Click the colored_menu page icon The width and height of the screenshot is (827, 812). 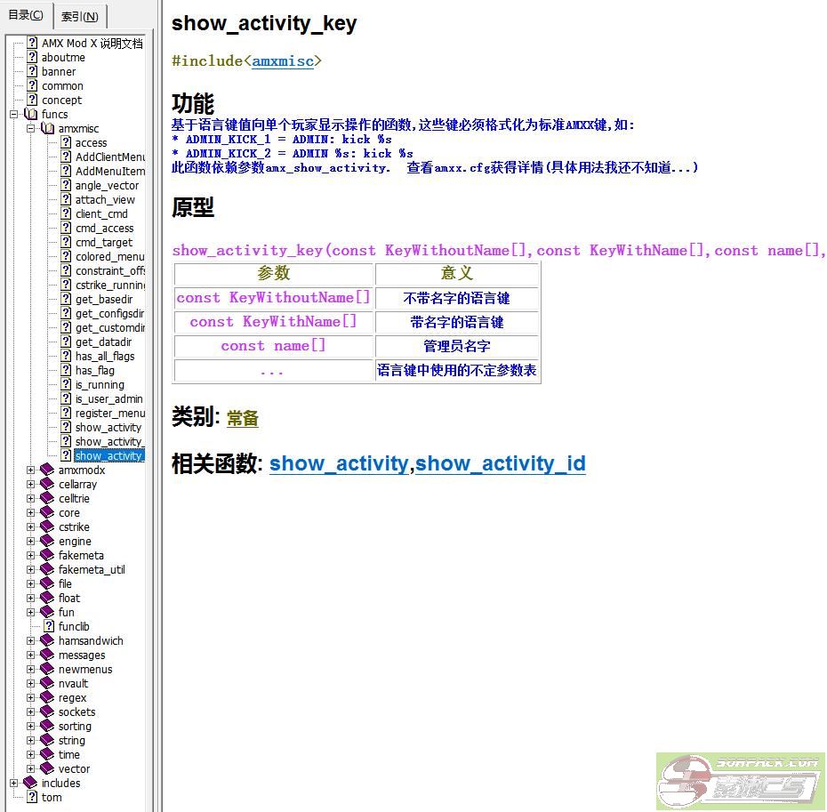point(65,256)
